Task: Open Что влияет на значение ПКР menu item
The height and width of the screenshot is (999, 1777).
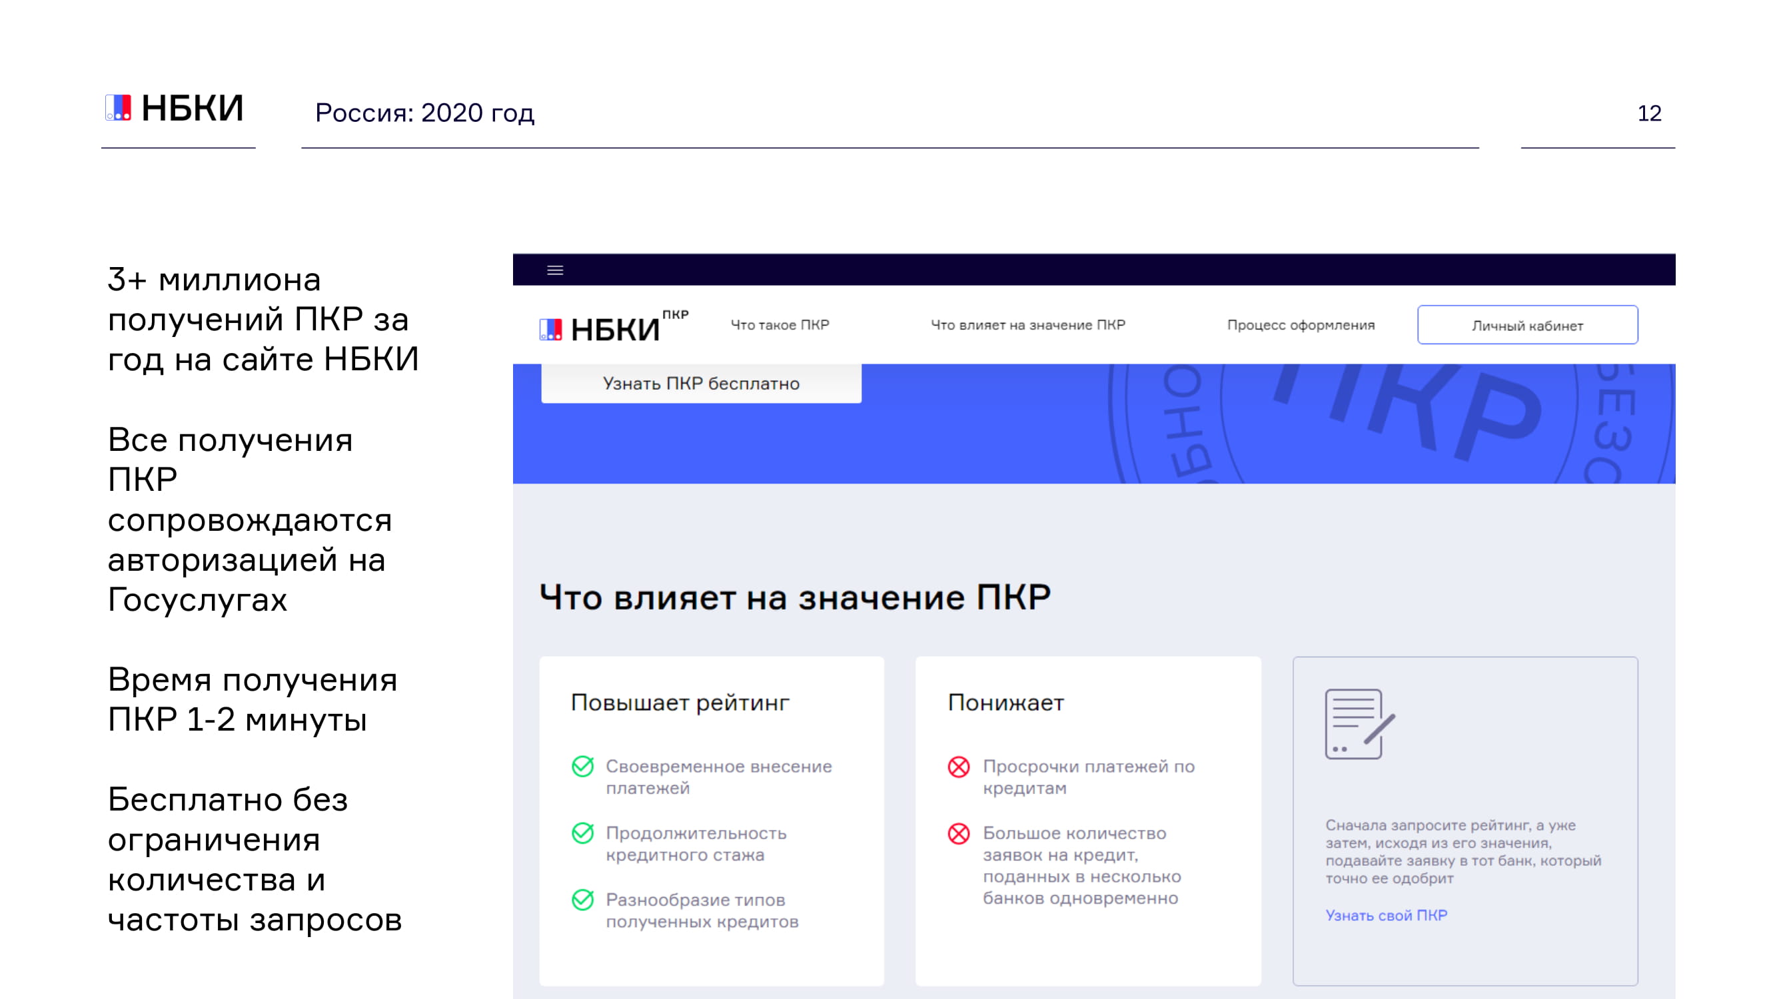Action: pos(1028,325)
